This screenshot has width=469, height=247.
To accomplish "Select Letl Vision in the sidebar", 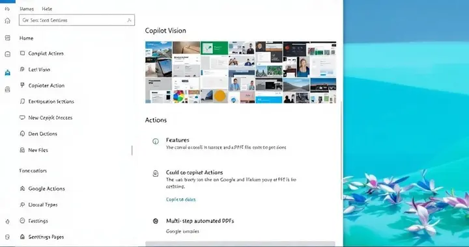I will tap(39, 70).
